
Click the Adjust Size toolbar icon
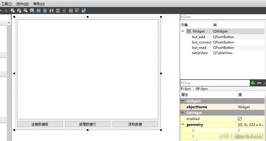click(x=84, y=11)
